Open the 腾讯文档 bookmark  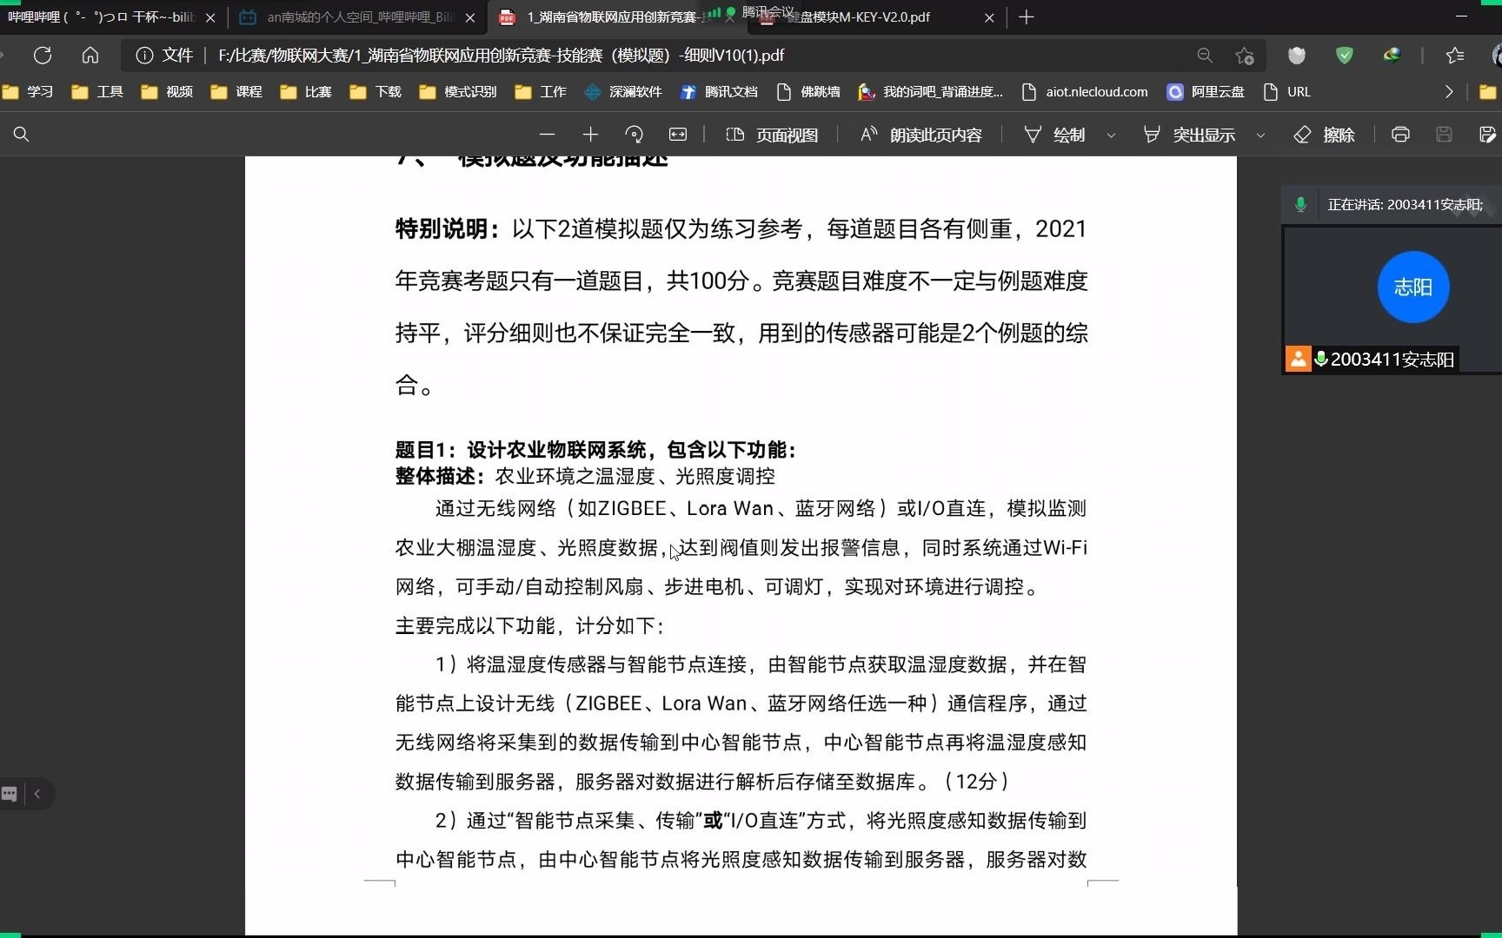click(719, 92)
